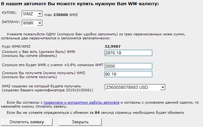This screenshot has height=127, width=203.
Task: Click the identifier number 331910150081 text
Action: tap(79, 90)
